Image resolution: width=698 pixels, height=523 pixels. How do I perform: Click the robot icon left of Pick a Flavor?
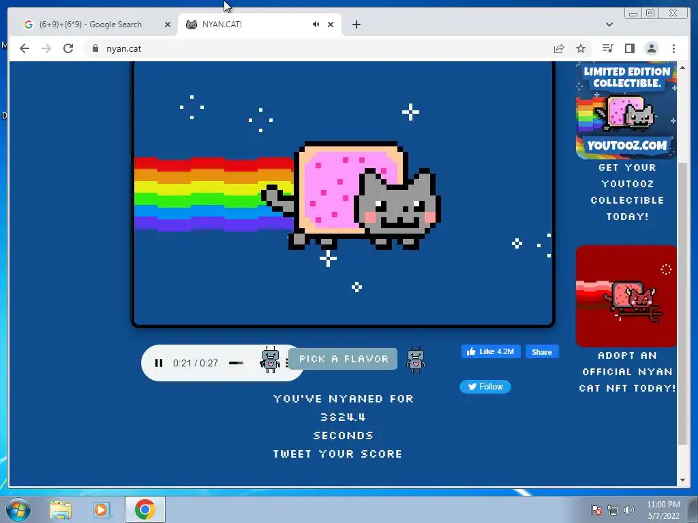click(270, 360)
